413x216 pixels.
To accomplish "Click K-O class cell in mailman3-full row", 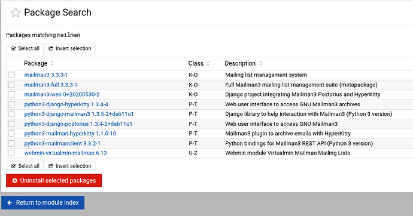I will pyautogui.click(x=193, y=85).
